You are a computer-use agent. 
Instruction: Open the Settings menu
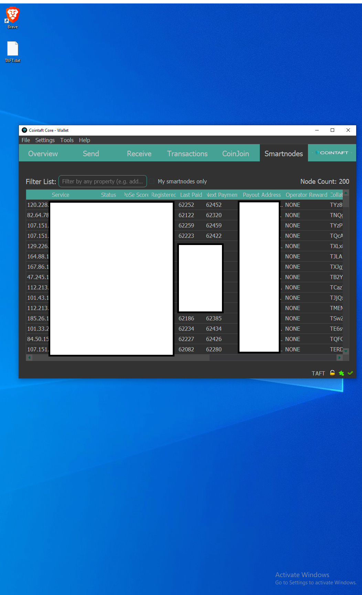[45, 140]
